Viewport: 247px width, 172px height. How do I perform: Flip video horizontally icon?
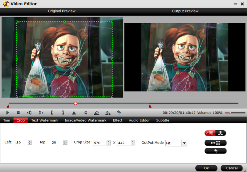[x=74, y=113]
